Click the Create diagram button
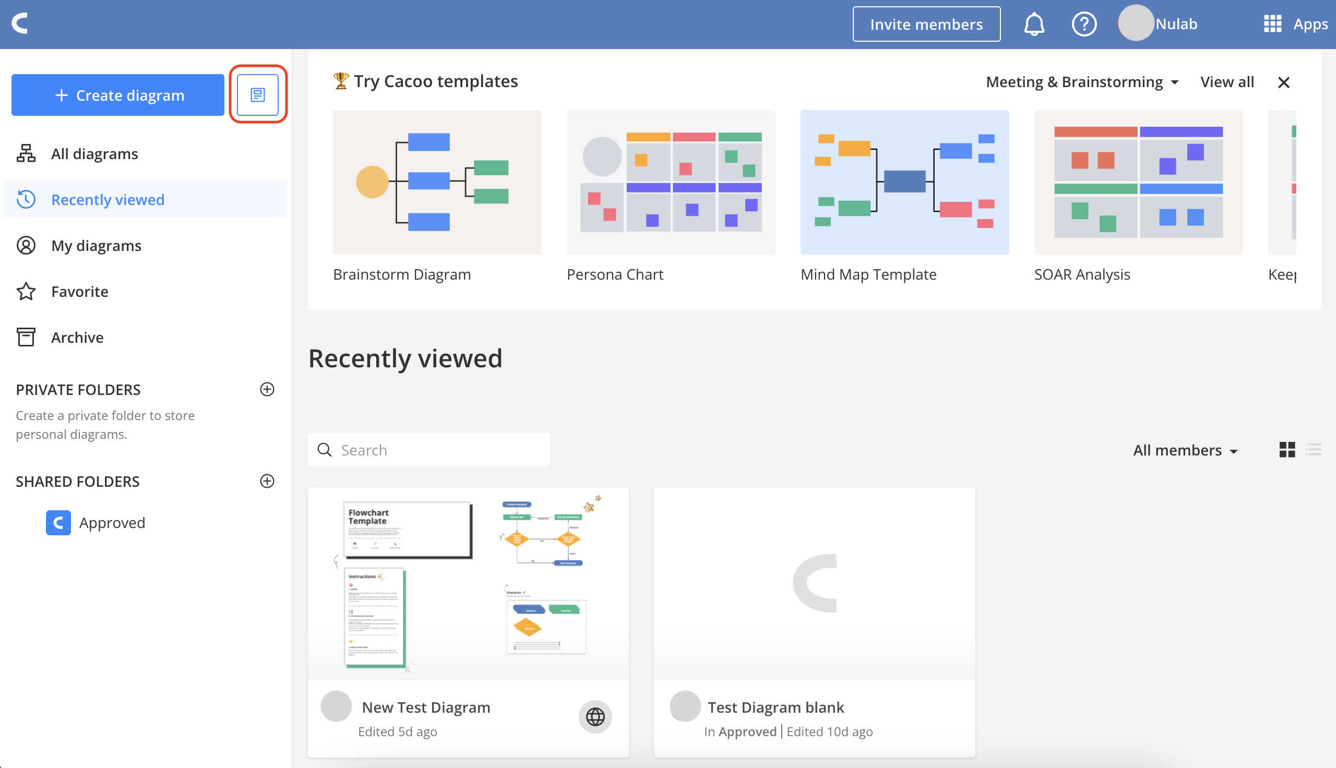The height and width of the screenshot is (768, 1336). tap(118, 95)
